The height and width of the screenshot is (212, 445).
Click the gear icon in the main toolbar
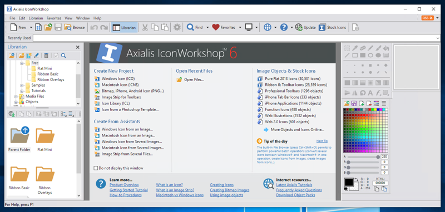pyautogui.click(x=177, y=27)
